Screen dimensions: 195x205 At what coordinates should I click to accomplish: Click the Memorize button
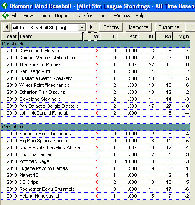(139, 27)
